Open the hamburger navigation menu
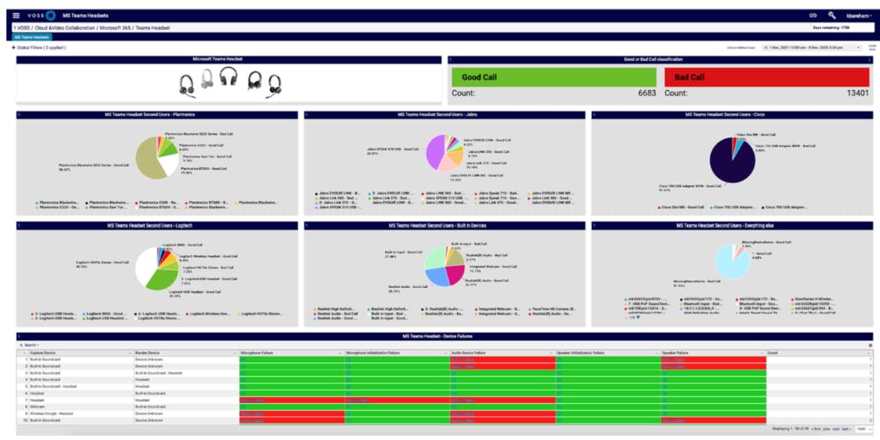 16,16
